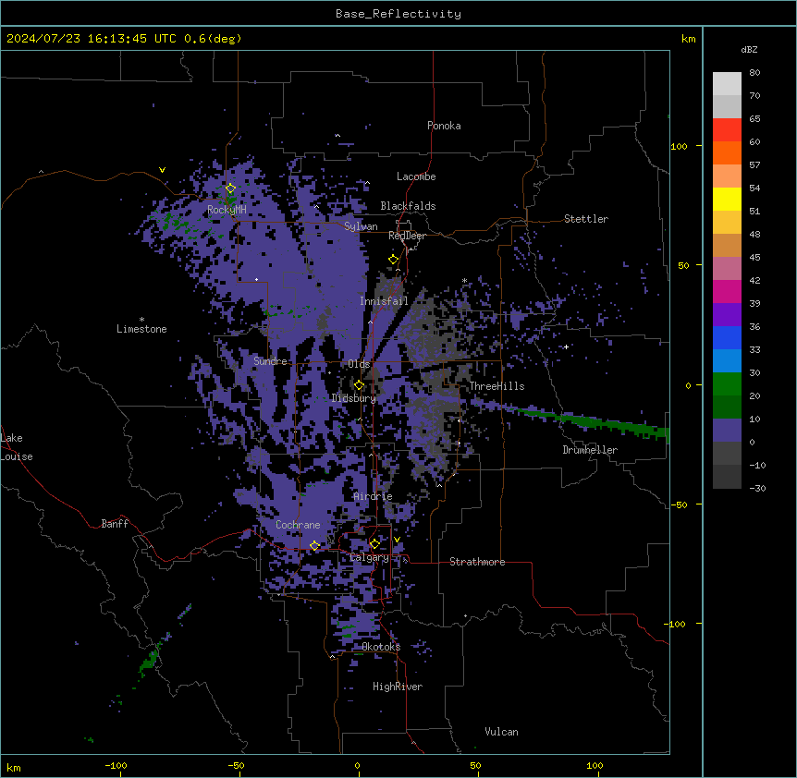
Task: Click the Didsbury town label
Action: tap(354, 398)
